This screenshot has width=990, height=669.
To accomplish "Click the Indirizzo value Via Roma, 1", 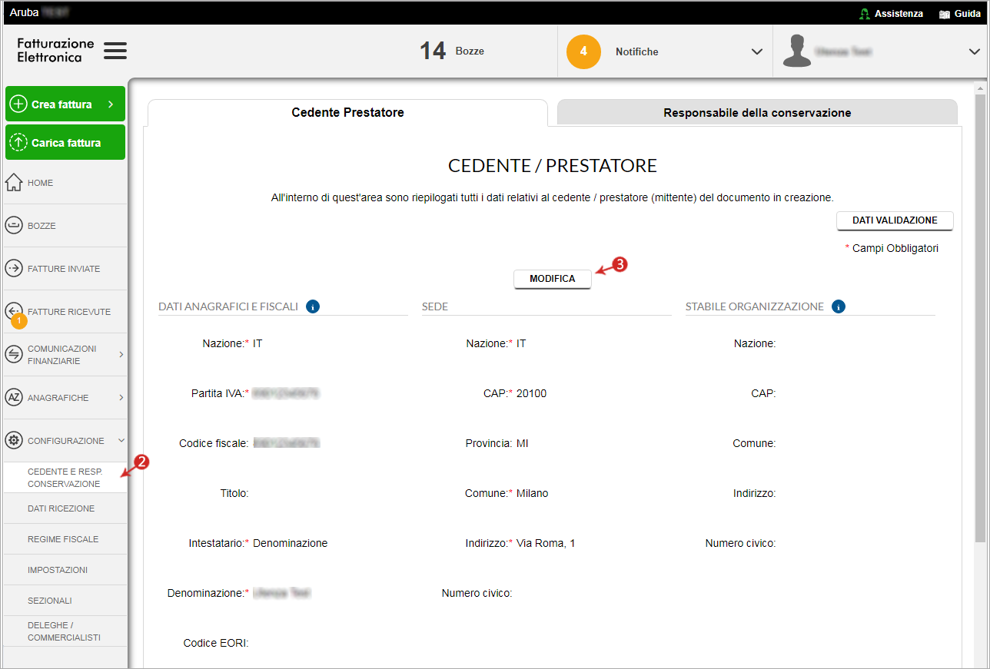I will 546,543.
